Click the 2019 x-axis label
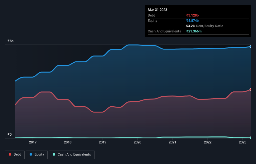 103,142
